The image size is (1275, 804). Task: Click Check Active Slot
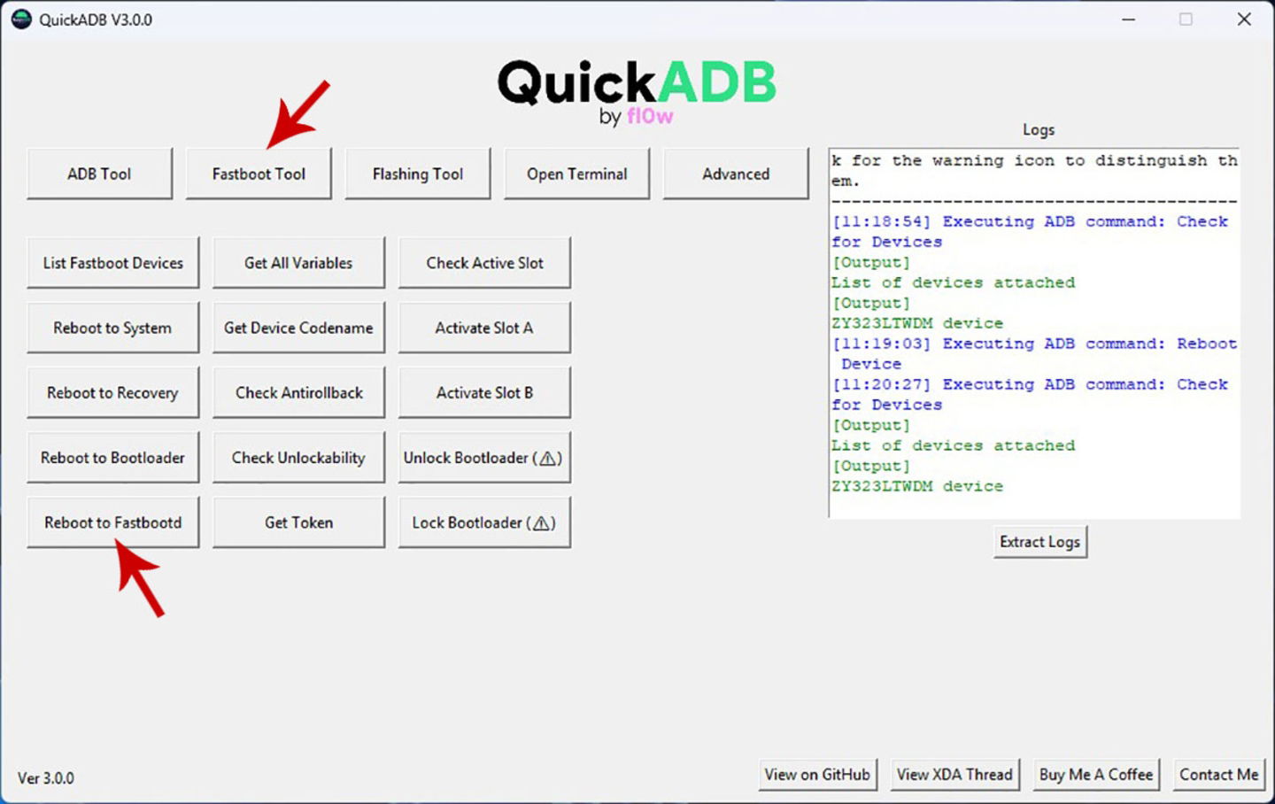coord(484,262)
